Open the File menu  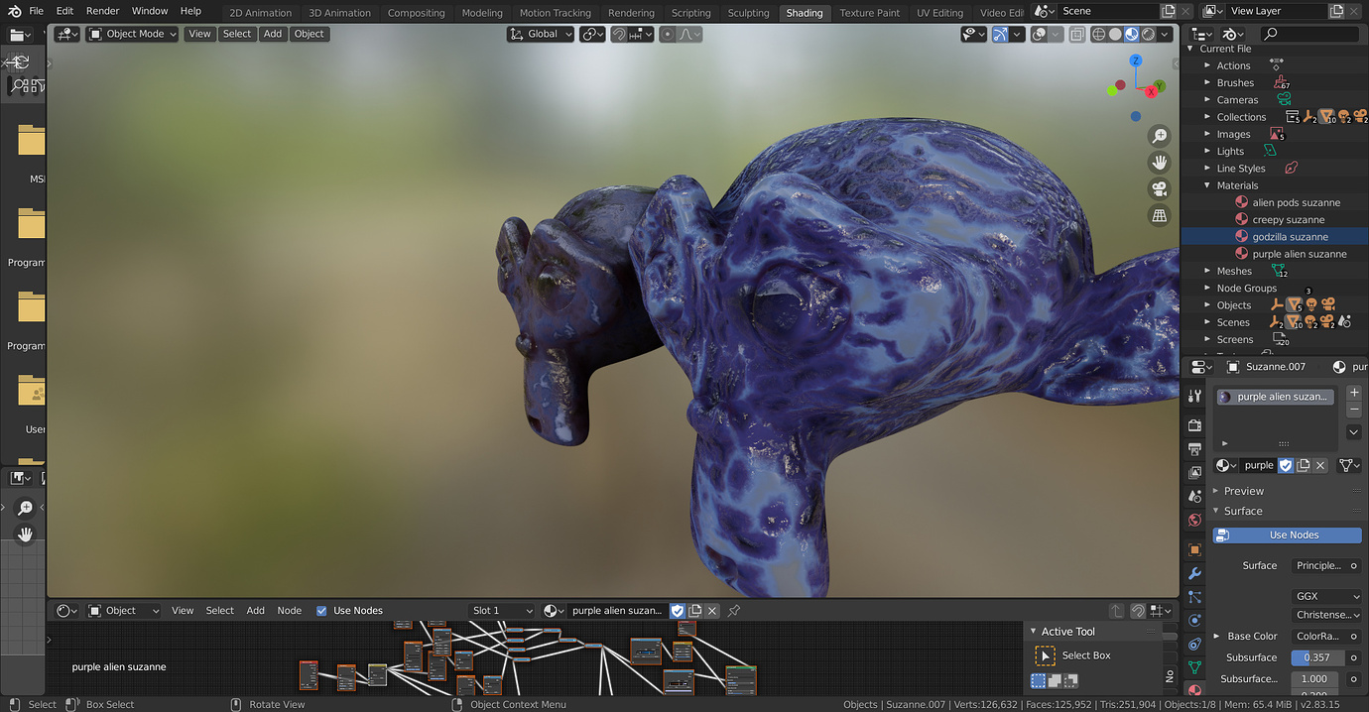coord(37,11)
